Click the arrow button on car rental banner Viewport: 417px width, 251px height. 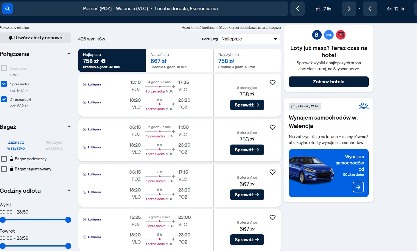click(358, 187)
